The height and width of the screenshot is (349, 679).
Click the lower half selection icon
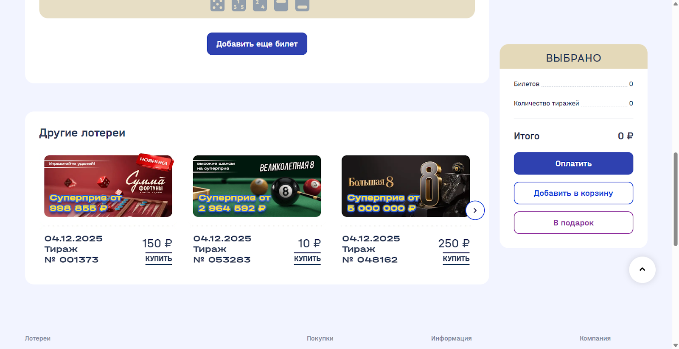[302, 5]
